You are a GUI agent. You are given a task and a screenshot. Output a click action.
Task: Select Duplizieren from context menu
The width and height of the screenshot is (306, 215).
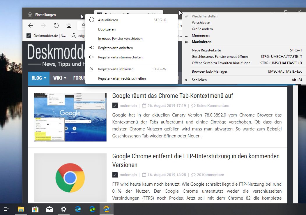(132, 29)
